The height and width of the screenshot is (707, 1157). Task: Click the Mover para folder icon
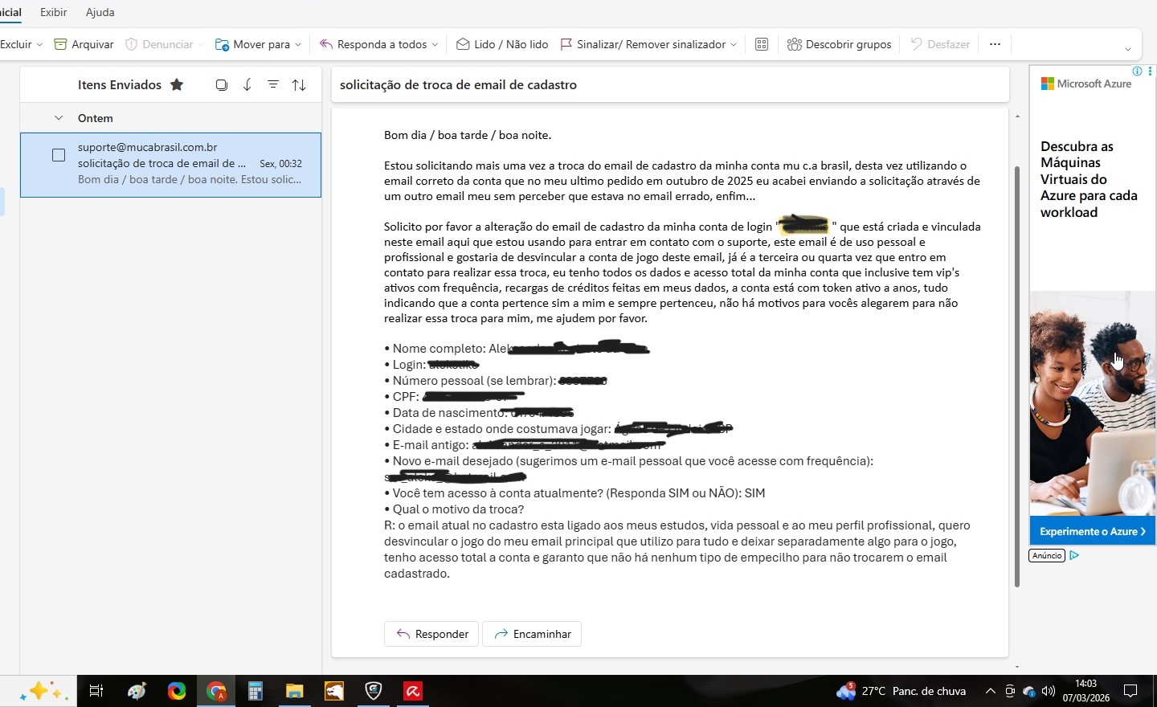click(222, 44)
